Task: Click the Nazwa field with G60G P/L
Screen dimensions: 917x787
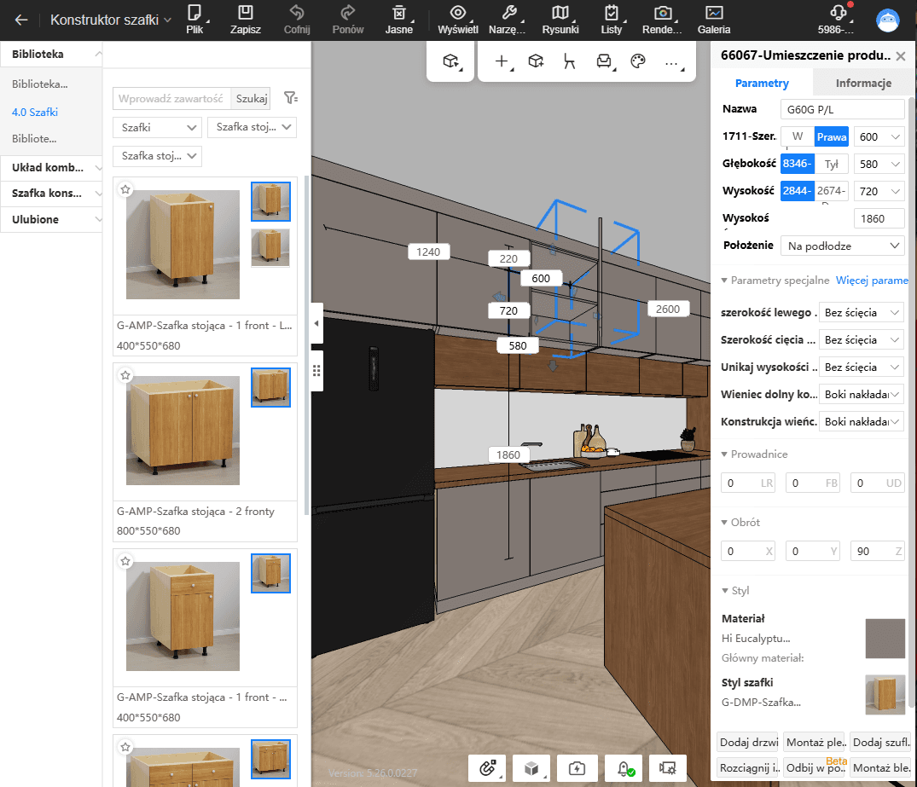Action: pos(842,109)
